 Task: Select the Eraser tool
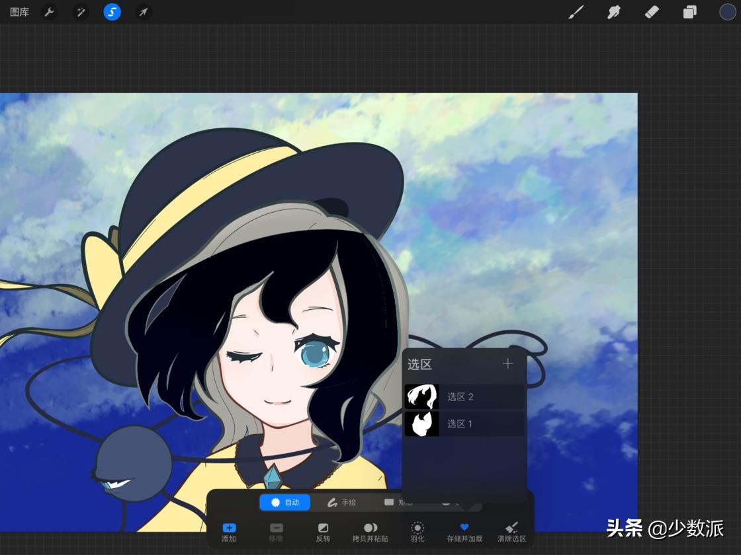pos(652,12)
